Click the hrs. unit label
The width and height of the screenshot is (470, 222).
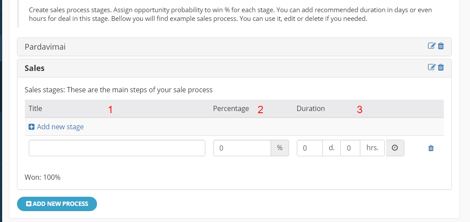click(372, 148)
